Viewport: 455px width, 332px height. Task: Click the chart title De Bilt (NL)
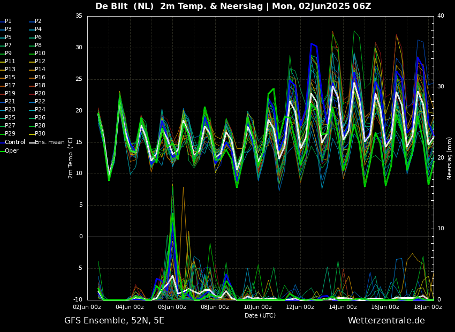(125, 6)
